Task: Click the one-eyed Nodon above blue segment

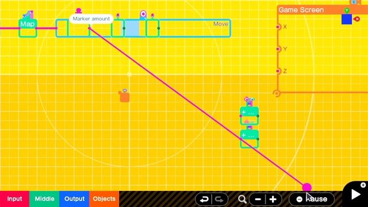Action: [x=143, y=14]
